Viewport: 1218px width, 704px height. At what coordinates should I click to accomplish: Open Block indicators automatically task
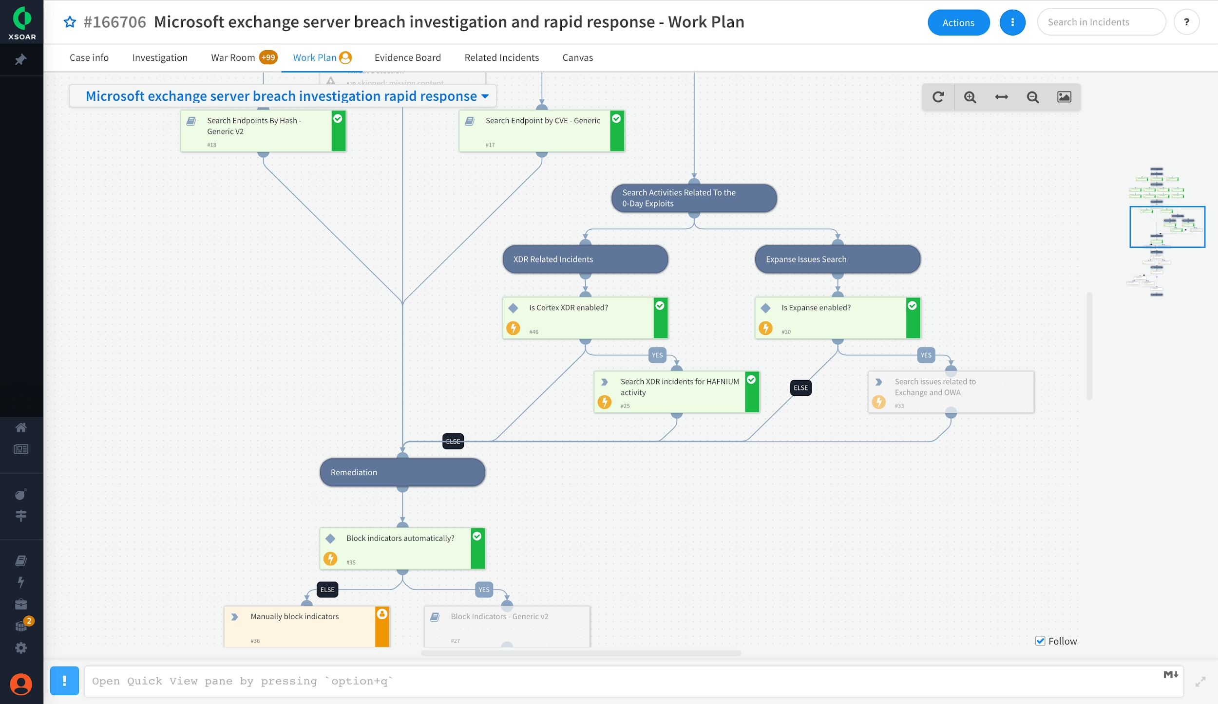(402, 549)
